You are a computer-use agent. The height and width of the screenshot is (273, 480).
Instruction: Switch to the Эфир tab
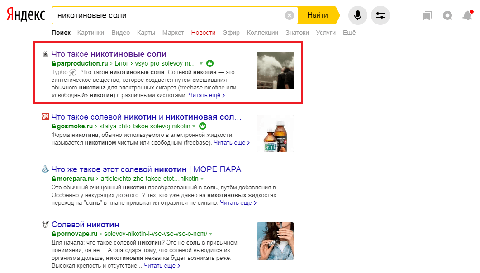point(231,33)
